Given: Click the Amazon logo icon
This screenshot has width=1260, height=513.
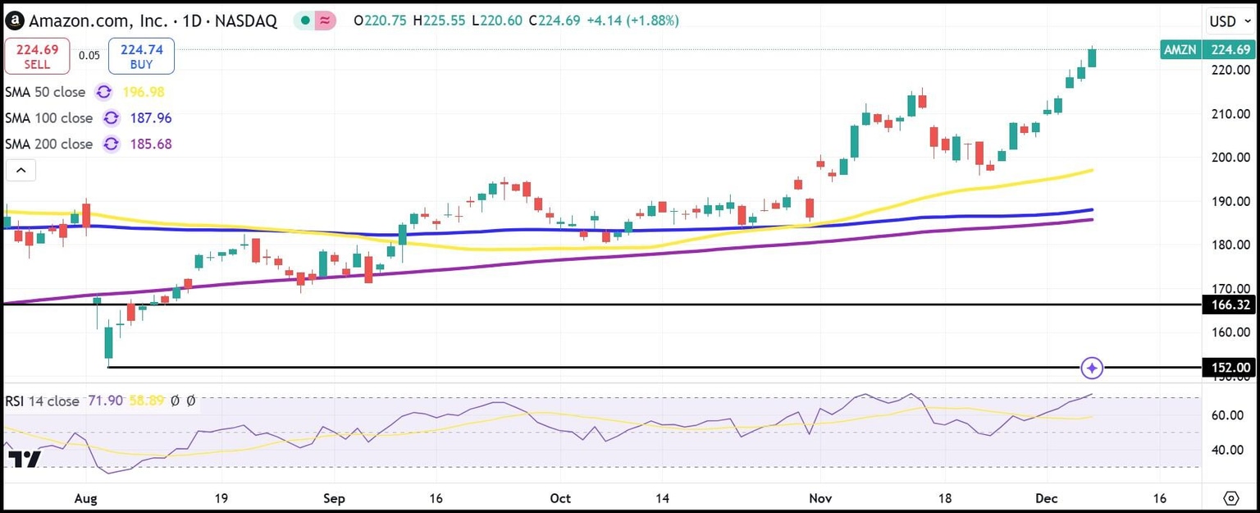Looking at the screenshot, I should pos(16,21).
